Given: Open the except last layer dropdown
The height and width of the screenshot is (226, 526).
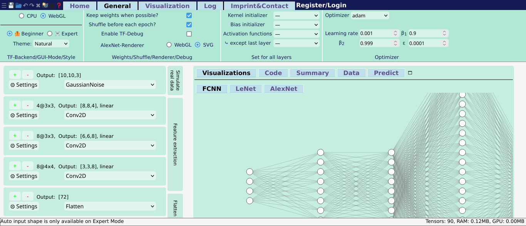Looking at the screenshot, I should 297,43.
